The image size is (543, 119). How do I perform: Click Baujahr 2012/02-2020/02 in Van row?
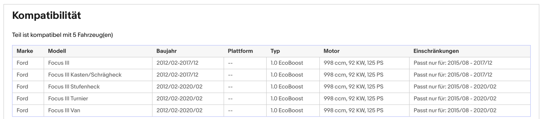179,111
